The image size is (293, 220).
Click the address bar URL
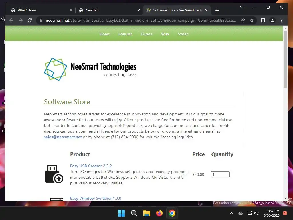click(x=140, y=20)
